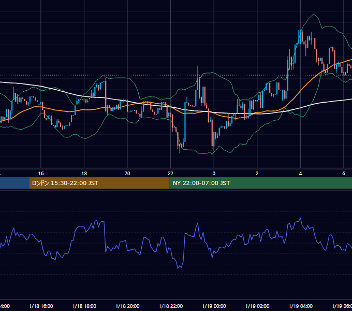Image resolution: width=352 pixels, height=311 pixels.
Task: Click the 6 hour axis label
Action: (344, 174)
